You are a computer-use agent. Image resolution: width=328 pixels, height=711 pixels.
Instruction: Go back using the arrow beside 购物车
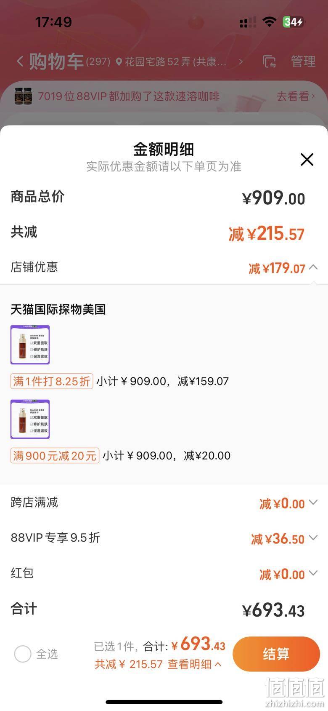tap(20, 62)
